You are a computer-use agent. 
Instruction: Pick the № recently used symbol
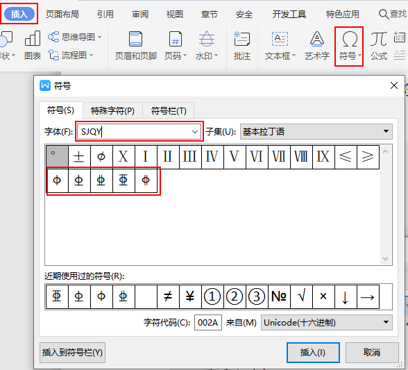[279, 296]
